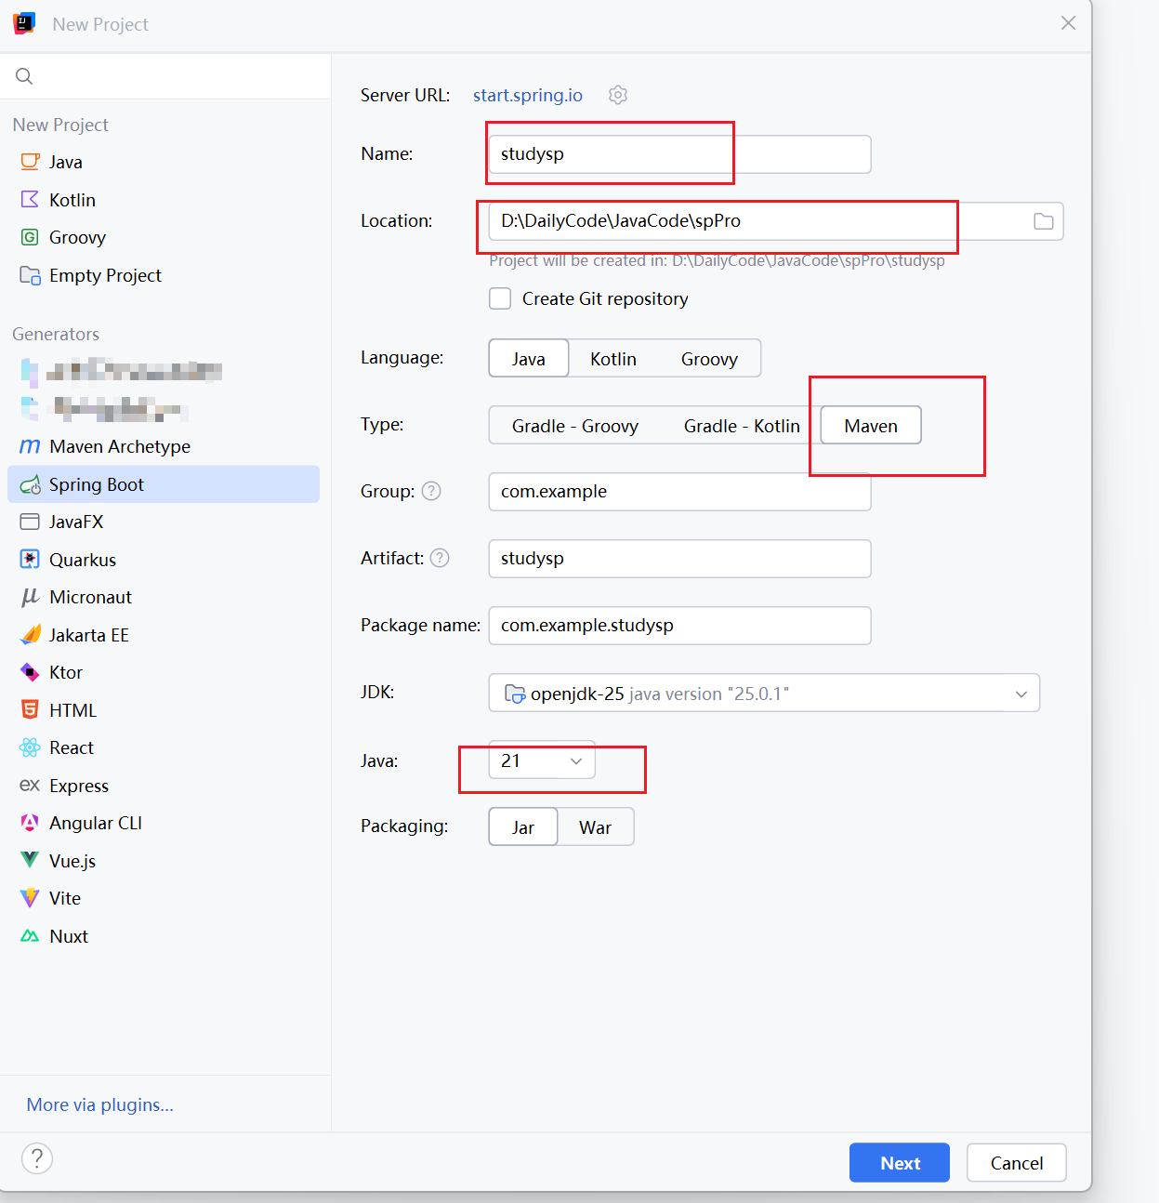This screenshot has height=1203, width=1159.
Task: Click the Maven Archetype icon
Action: [31, 446]
